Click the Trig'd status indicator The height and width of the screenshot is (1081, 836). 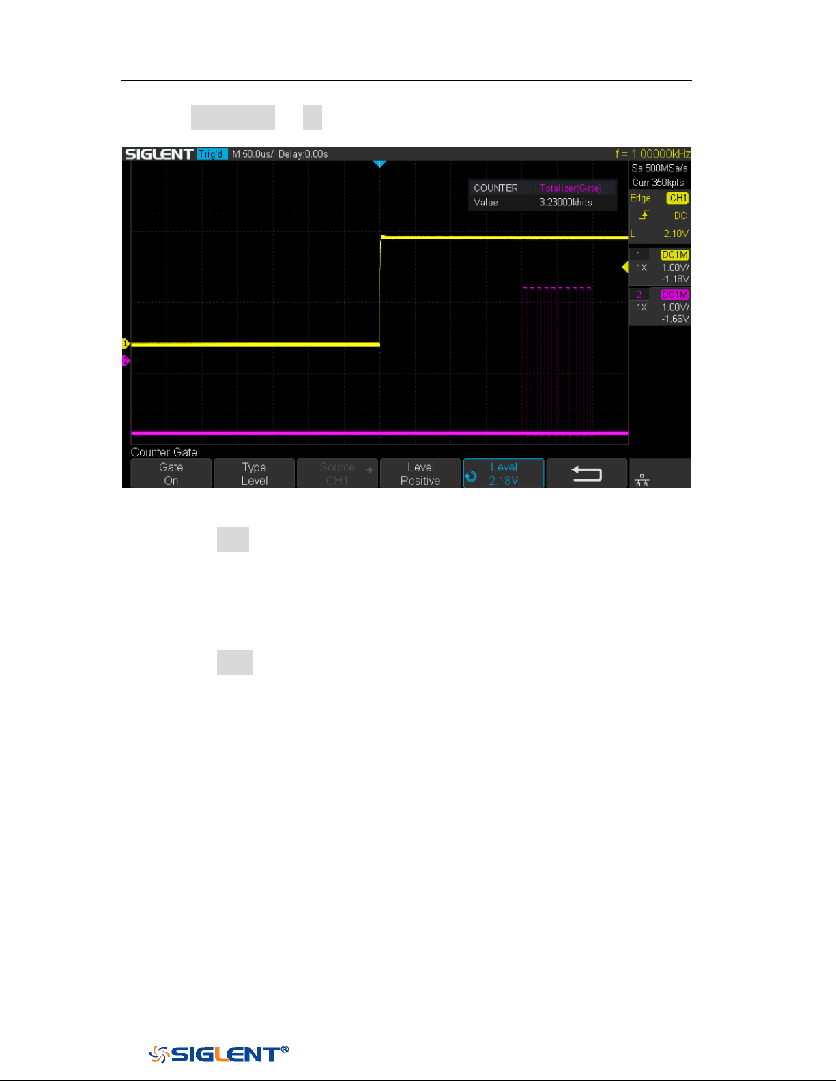(x=212, y=154)
